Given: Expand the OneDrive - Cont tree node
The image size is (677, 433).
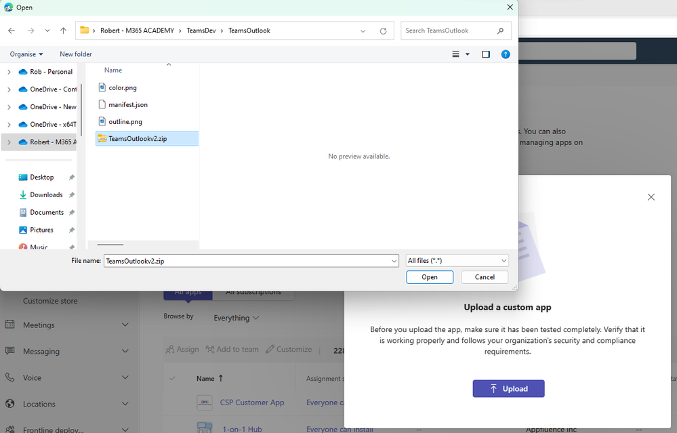Looking at the screenshot, I should (9, 89).
